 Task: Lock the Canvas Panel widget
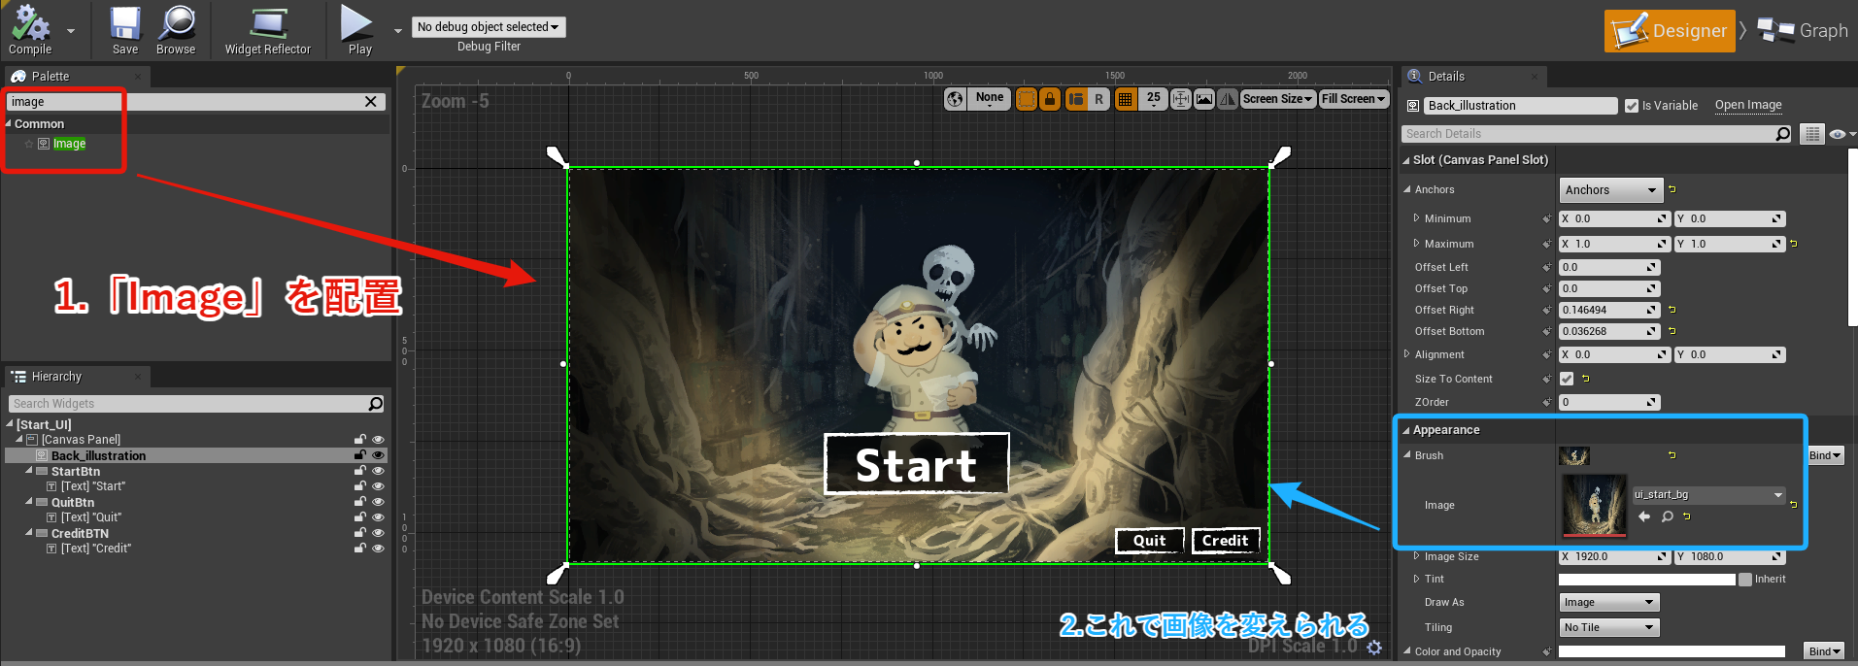[359, 440]
